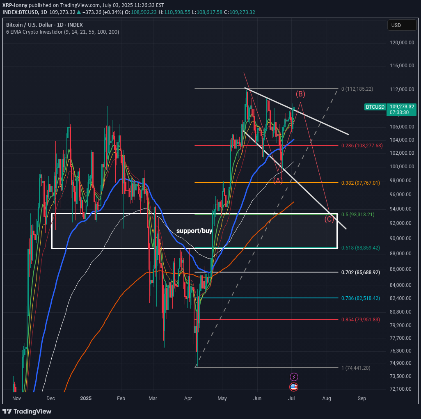Click the INDEX:BTCUSD symbol text
The image size is (421, 419).
21,12
